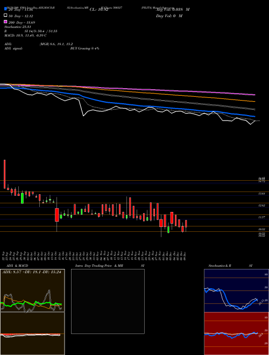Viewport: 269px width, 355px height.
Task: Click the 'Stochastics & R' panel title
Action: pos(220,266)
